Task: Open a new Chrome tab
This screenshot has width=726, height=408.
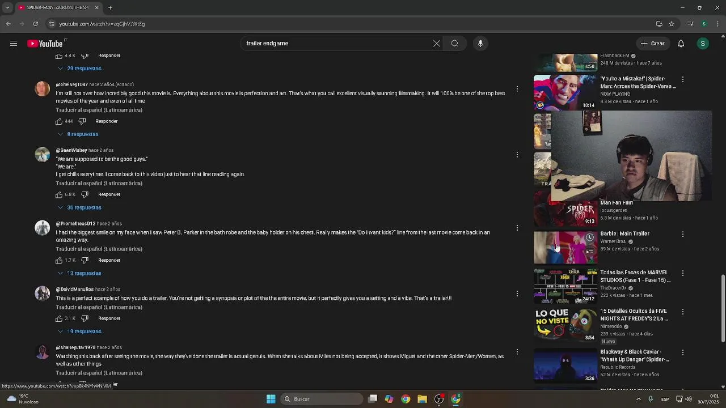Action: tap(111, 7)
